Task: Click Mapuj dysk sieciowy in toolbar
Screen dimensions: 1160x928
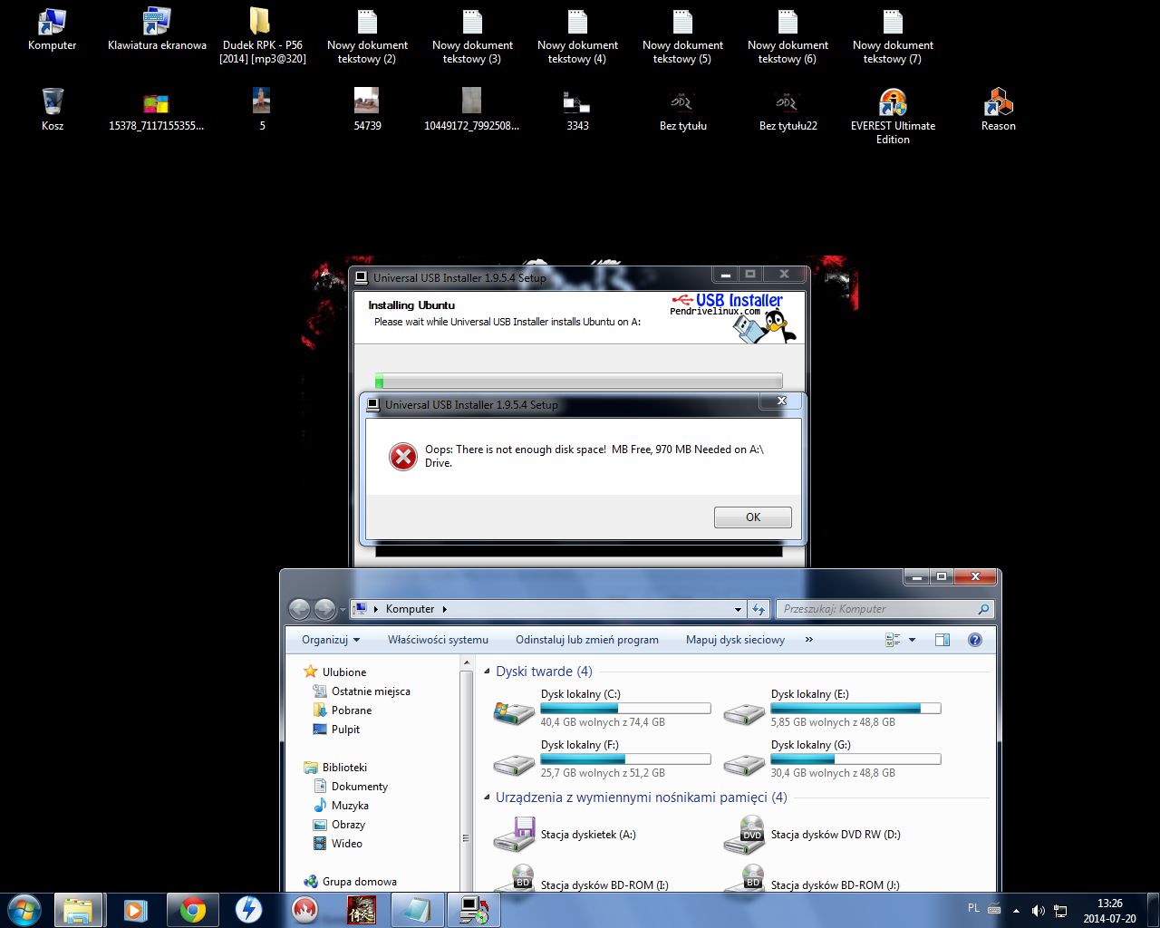Action: click(735, 640)
